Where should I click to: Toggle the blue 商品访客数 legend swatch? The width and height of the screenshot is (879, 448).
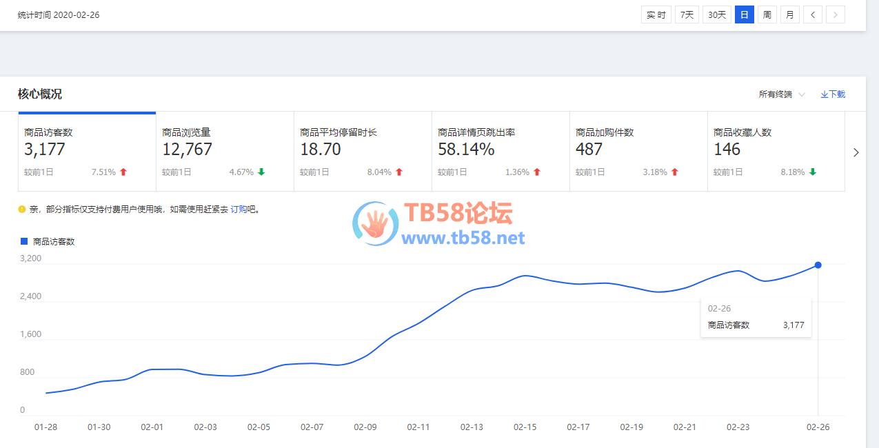click(x=24, y=241)
